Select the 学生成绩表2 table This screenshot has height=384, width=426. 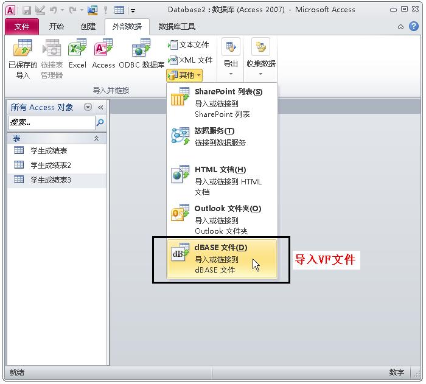coord(57,166)
